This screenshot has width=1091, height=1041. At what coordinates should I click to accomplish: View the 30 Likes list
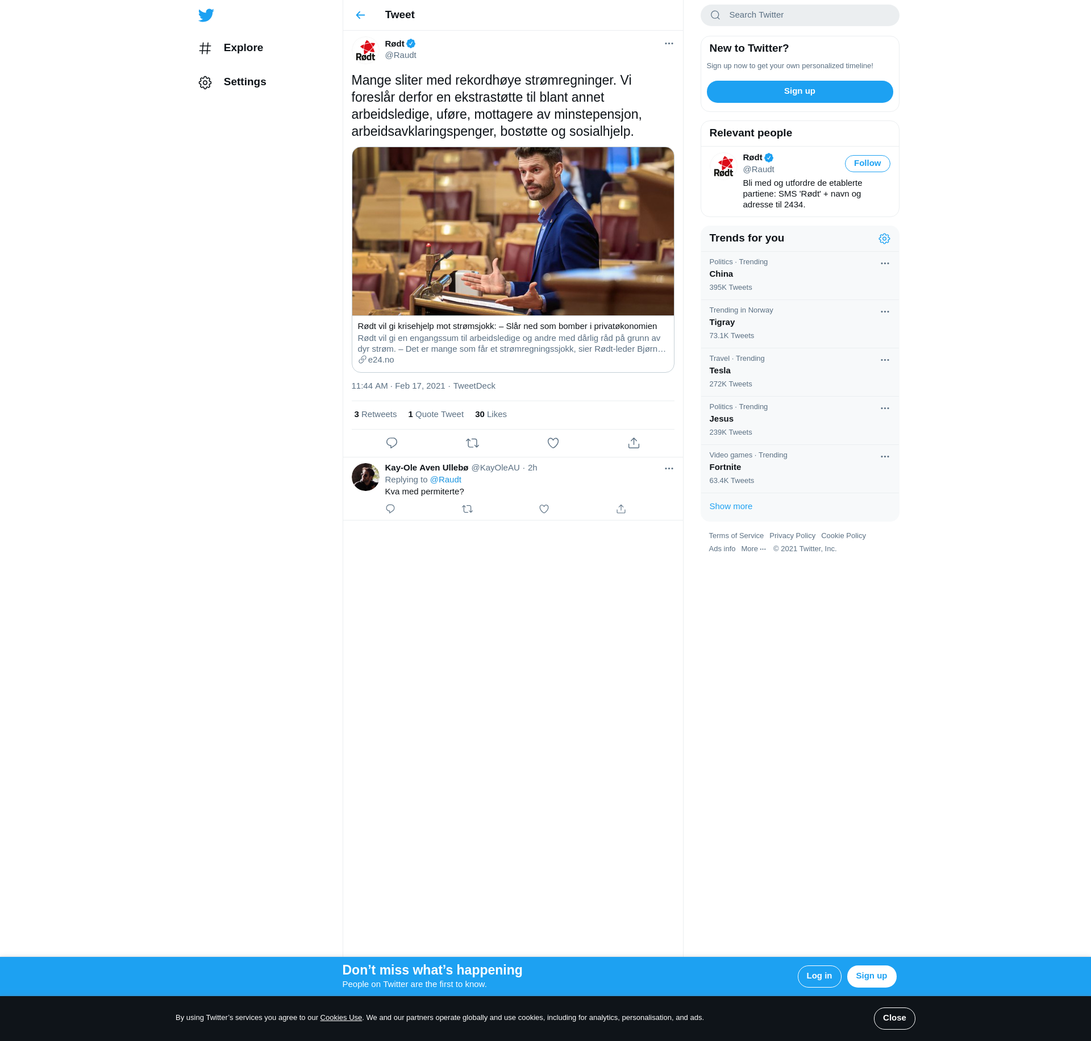point(490,415)
